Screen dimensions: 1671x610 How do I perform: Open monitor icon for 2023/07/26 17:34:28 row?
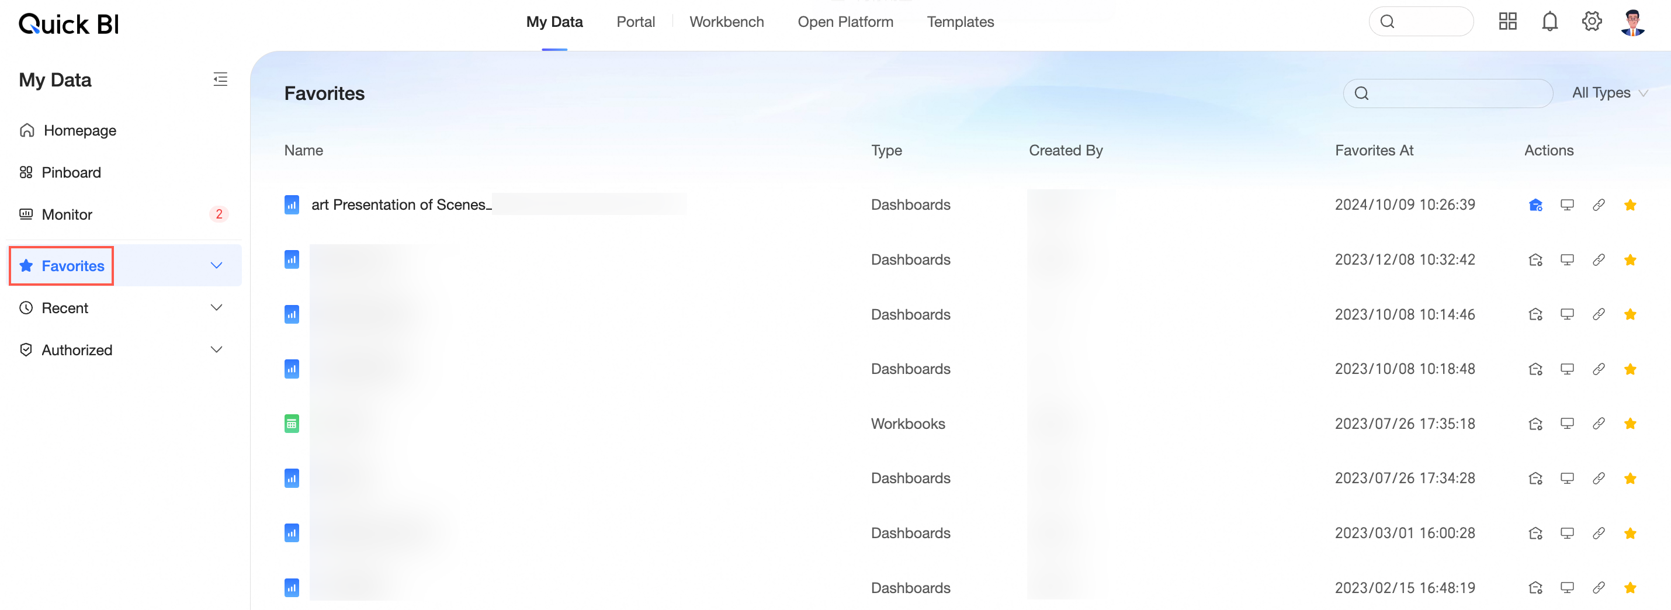click(x=1567, y=479)
